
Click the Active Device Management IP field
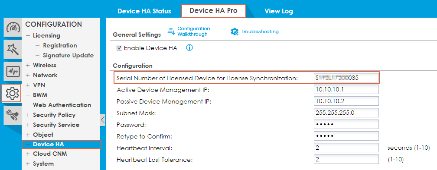(346, 90)
